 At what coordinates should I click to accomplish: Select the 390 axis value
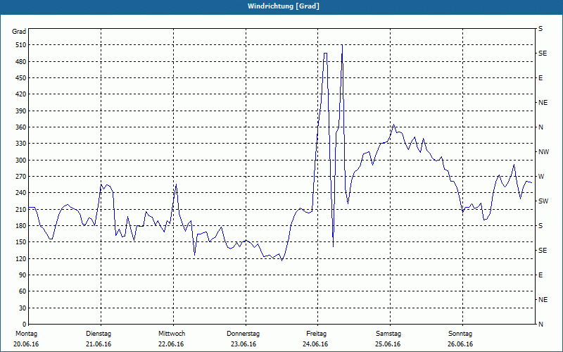tap(20, 111)
